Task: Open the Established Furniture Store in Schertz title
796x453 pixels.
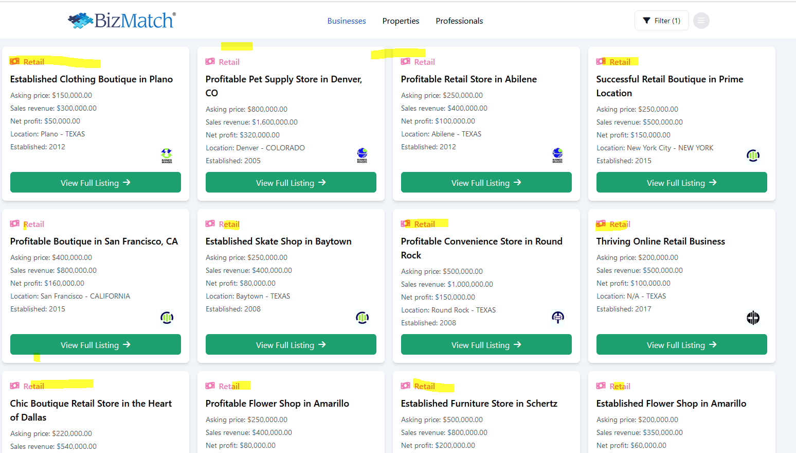Action: pyautogui.click(x=479, y=404)
